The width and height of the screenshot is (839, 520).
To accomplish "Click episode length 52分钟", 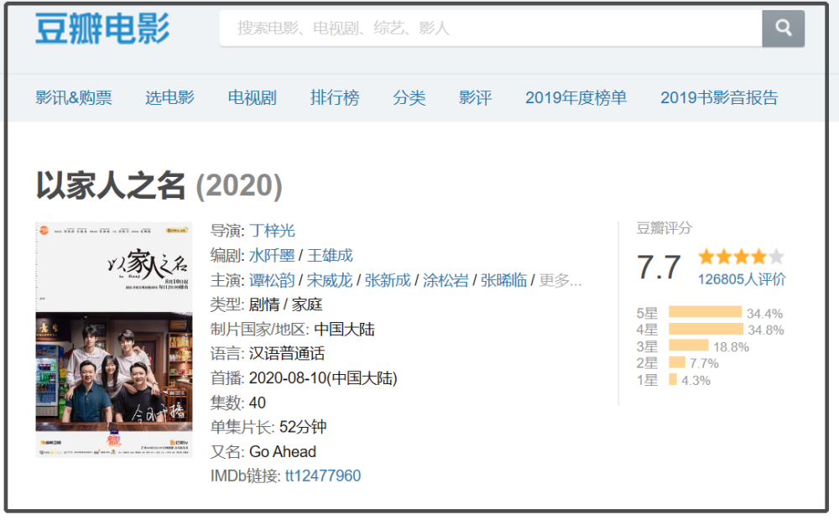I will (x=303, y=427).
